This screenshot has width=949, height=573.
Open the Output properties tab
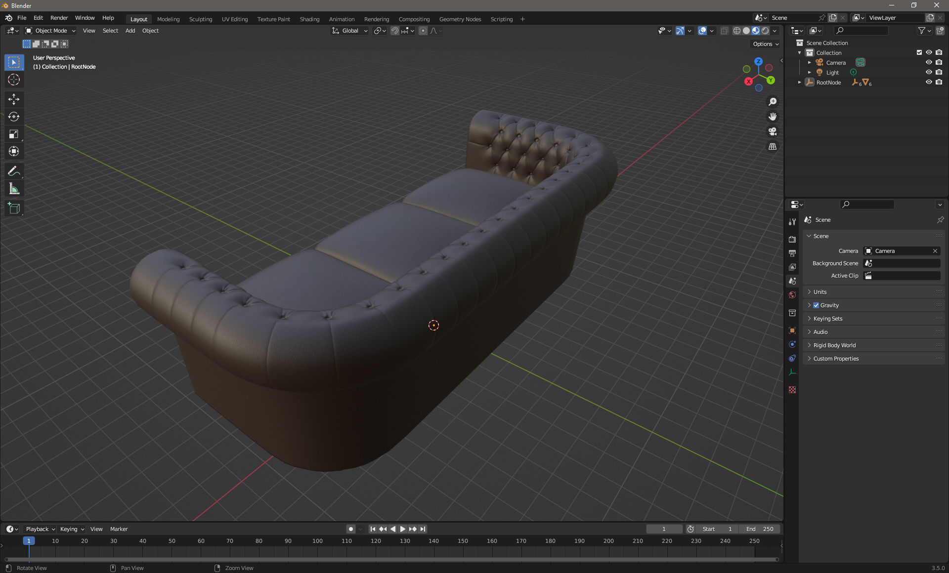point(792,253)
